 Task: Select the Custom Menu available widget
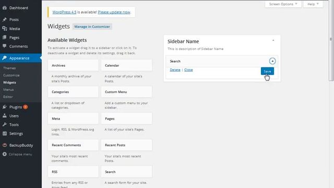pyautogui.click(x=126, y=92)
